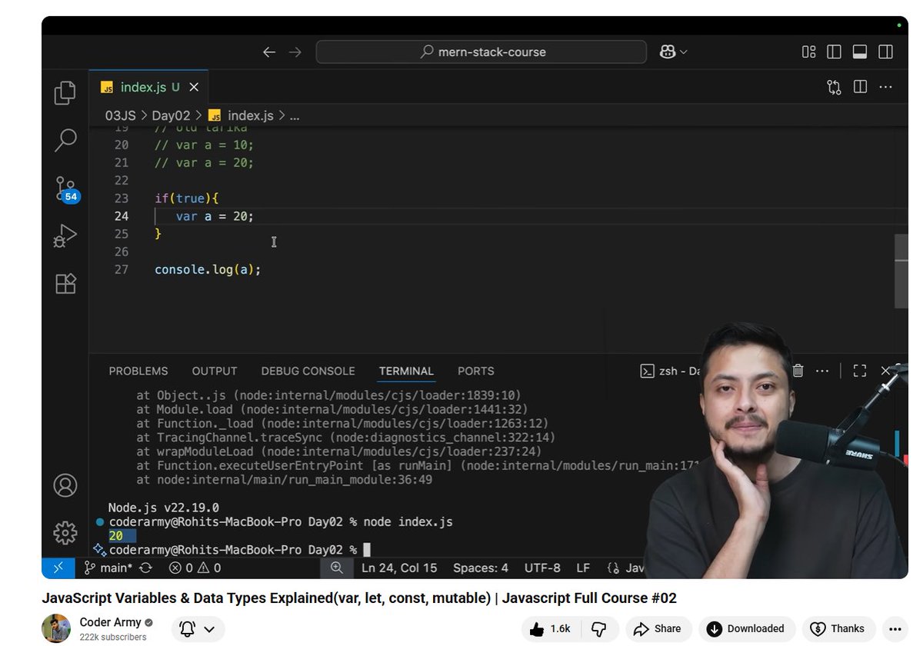Click line number 24 in the gutter
Image resolution: width=923 pixels, height=646 pixels.
click(x=121, y=217)
